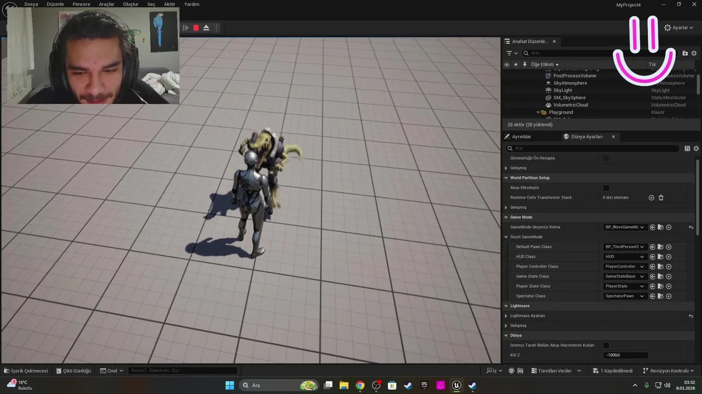Switch World Settings to table view icon

click(687, 148)
